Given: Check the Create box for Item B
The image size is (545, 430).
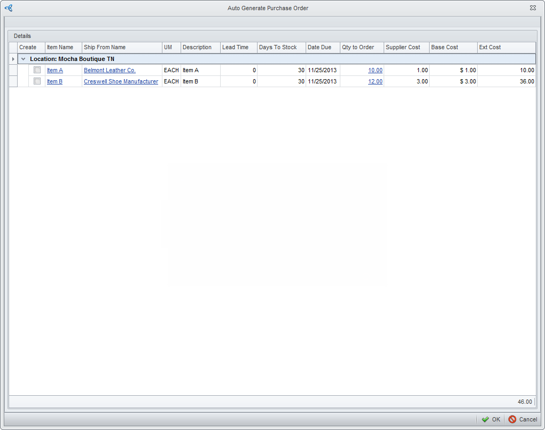Looking at the screenshot, I should 37,81.
